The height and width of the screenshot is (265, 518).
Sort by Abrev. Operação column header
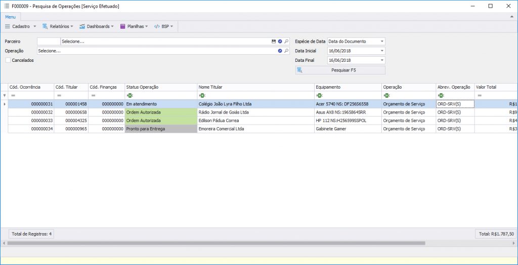tap(455, 87)
